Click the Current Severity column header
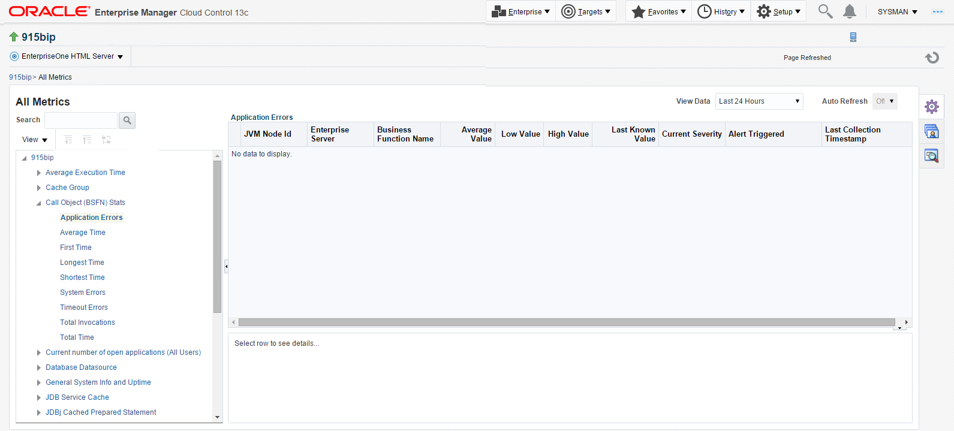The image size is (954, 431). [x=692, y=134]
